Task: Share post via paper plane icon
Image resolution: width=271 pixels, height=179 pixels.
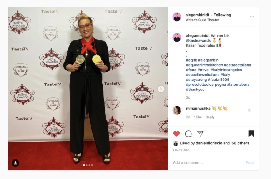Action: coord(200,134)
